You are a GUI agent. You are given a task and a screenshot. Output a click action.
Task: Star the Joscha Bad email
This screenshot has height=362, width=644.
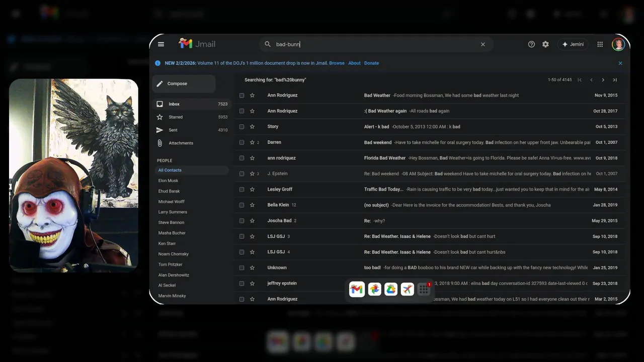pyautogui.click(x=253, y=221)
